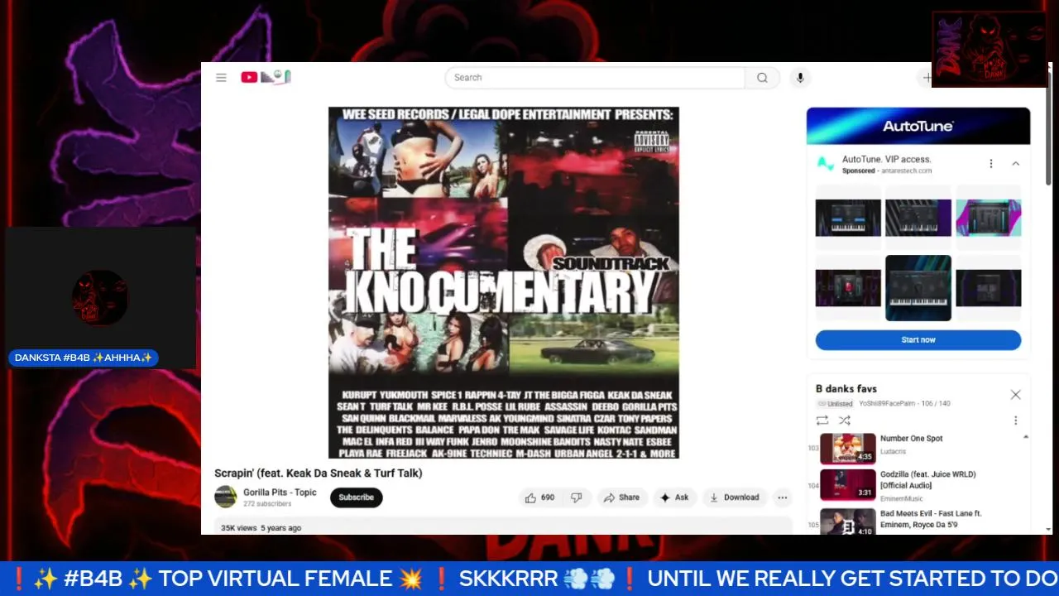Image resolution: width=1059 pixels, height=596 pixels.
Task: Open the antarestech.com sponsored link
Action: [906, 171]
